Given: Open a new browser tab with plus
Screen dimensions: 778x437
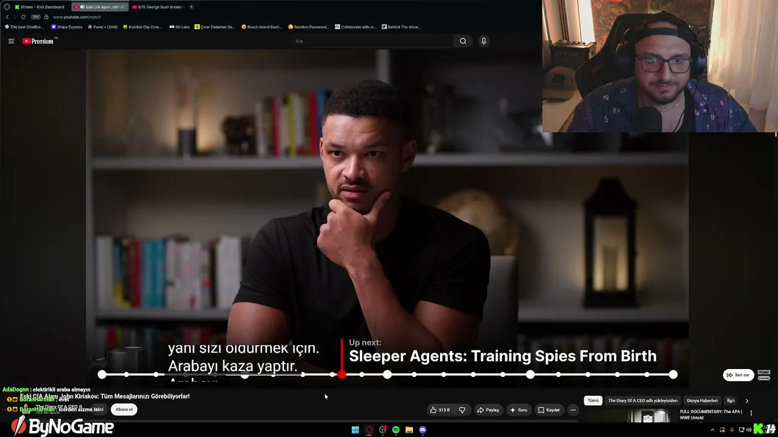Looking at the screenshot, I should point(191,7).
